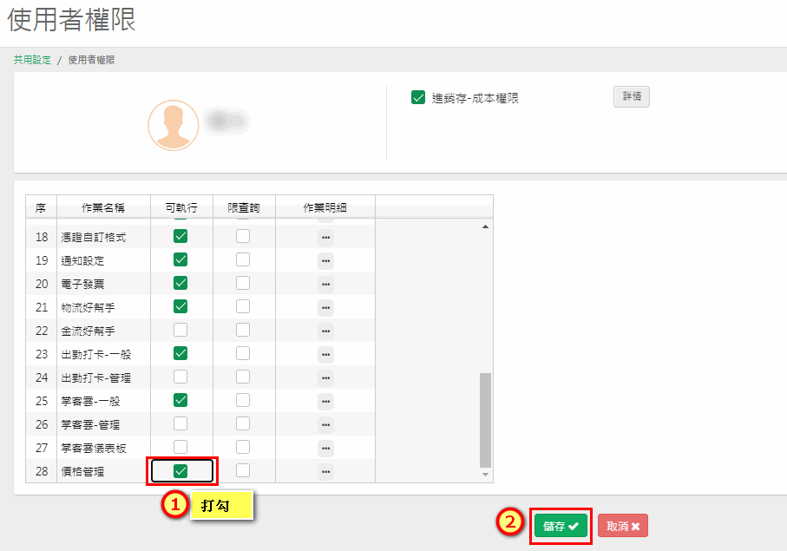Open details menu for 電子發票 row
Image resolution: width=787 pixels, height=551 pixels.
coord(325,284)
